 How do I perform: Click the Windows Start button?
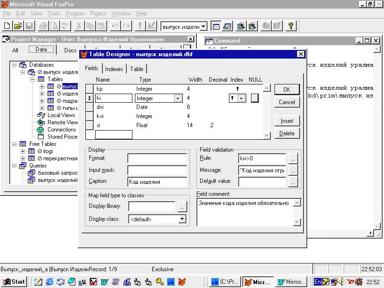14,282
